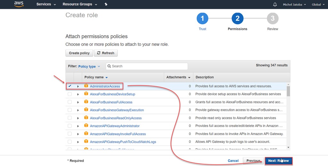
Task: Expand the AmazonAPIGatewayAdministrator row details
Action: pyautogui.click(x=78, y=126)
